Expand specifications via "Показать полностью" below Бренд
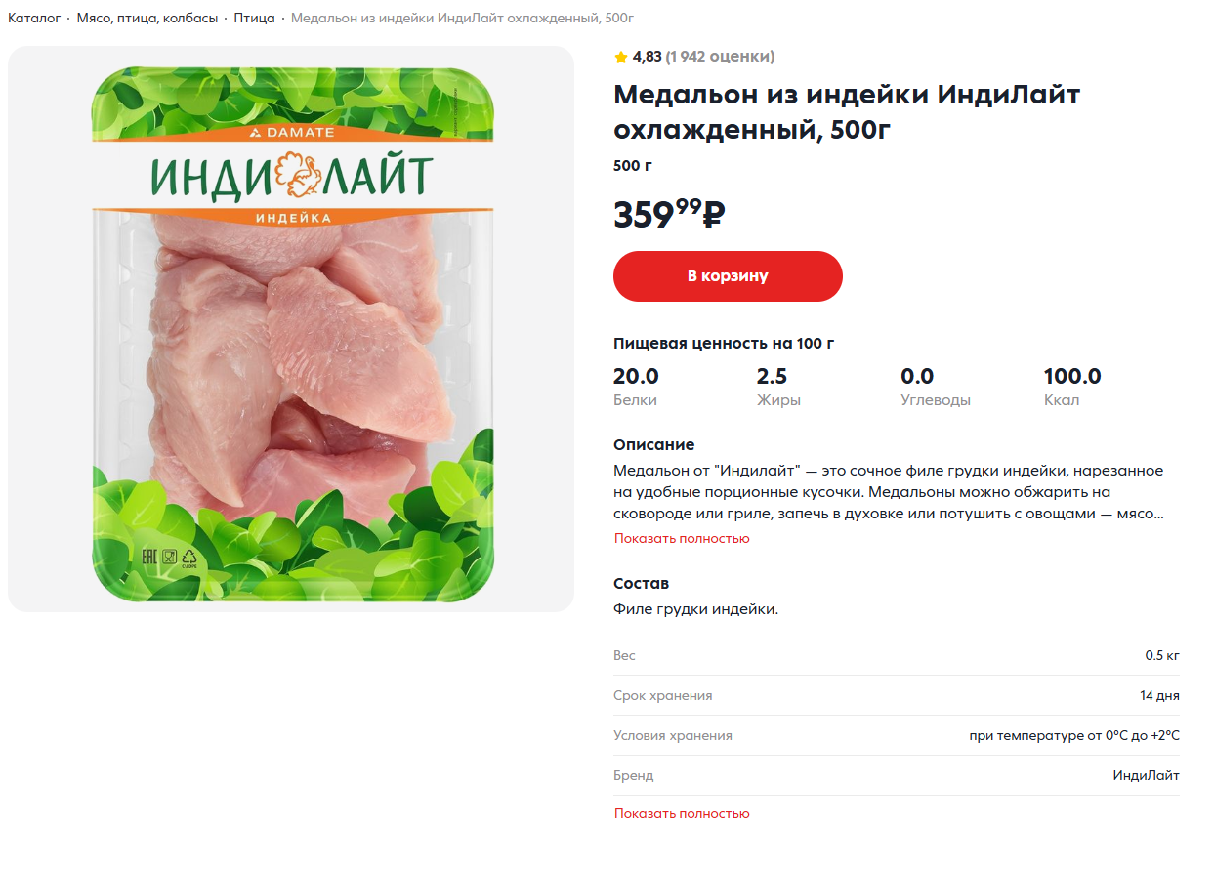The height and width of the screenshot is (869, 1214). pos(682,814)
